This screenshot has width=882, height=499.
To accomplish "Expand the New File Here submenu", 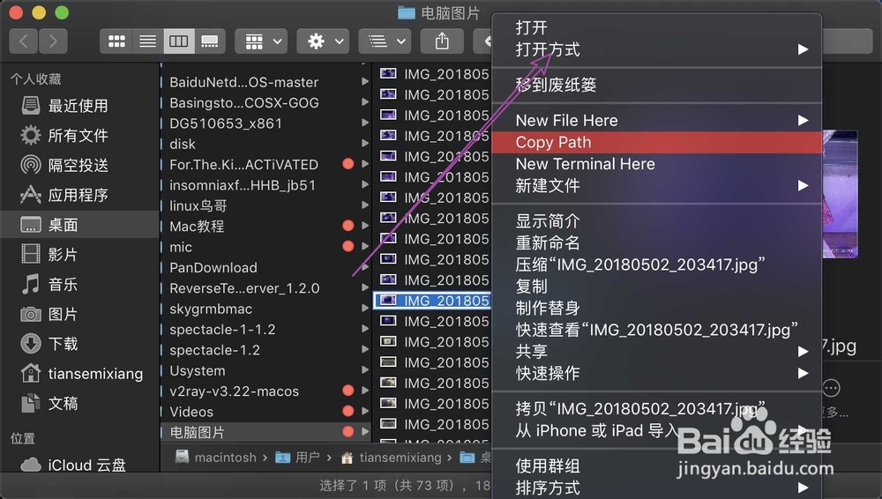I will (x=656, y=121).
